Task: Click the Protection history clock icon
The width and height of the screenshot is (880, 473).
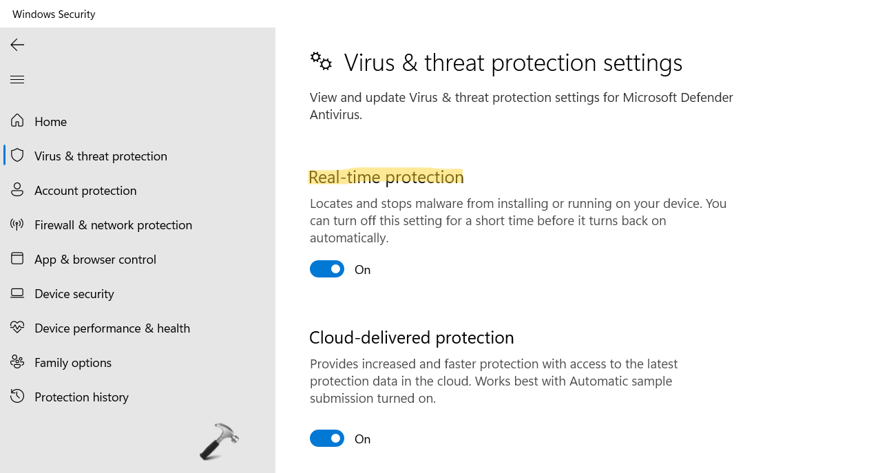Action: [17, 397]
